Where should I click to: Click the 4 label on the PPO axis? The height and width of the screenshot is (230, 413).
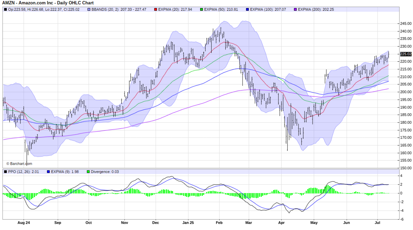coord(401,176)
